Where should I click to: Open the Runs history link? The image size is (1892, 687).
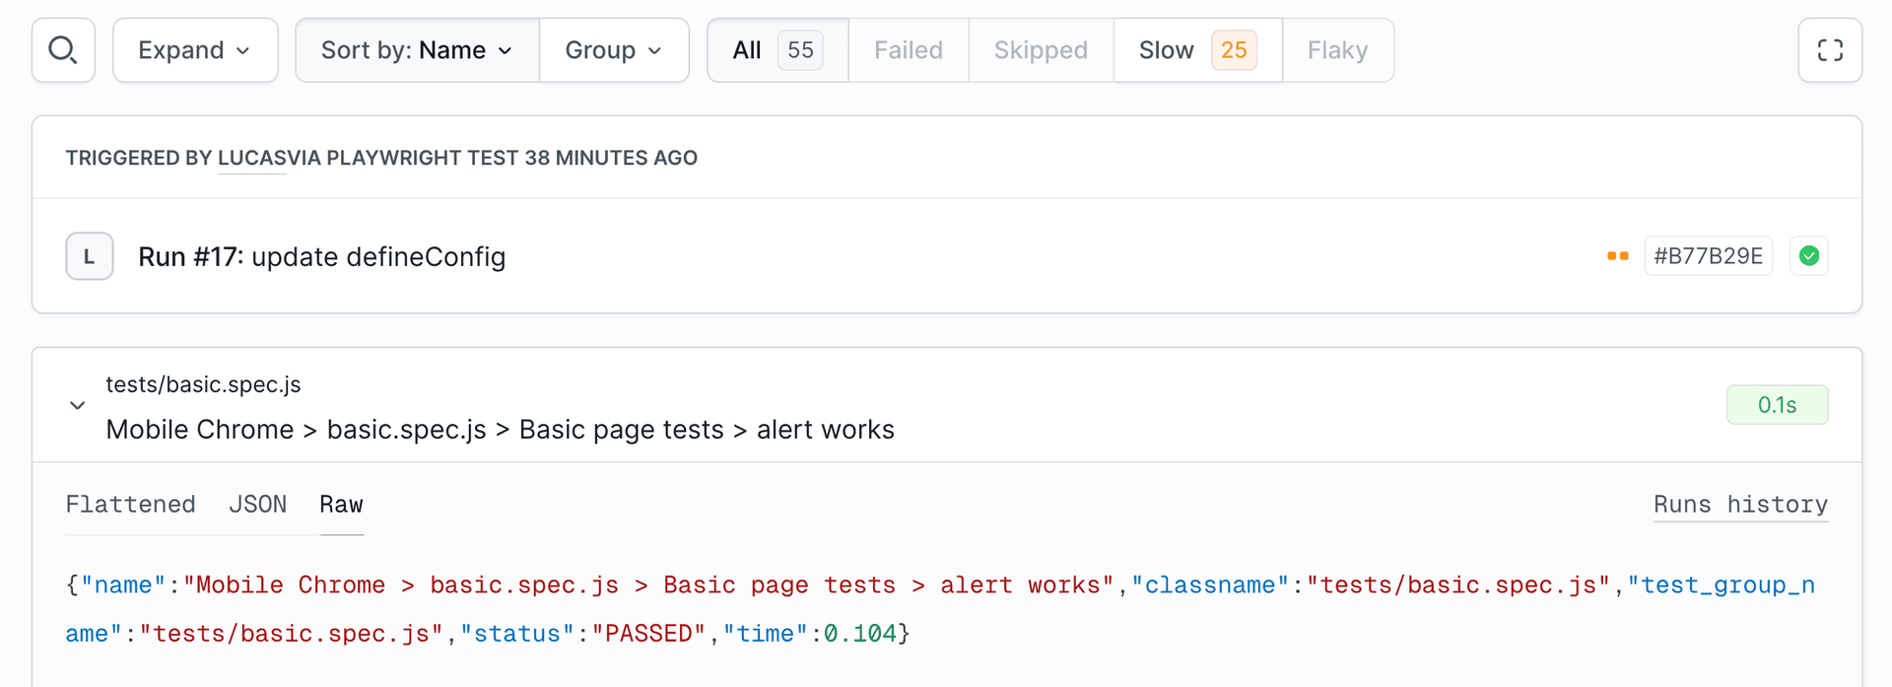point(1739,505)
